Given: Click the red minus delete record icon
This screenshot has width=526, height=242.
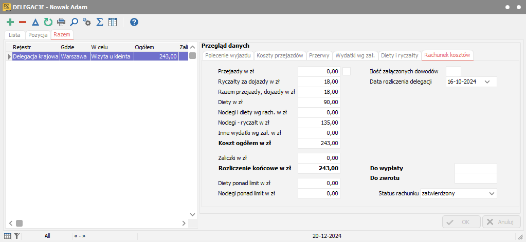Looking at the screenshot, I should [x=23, y=22].
